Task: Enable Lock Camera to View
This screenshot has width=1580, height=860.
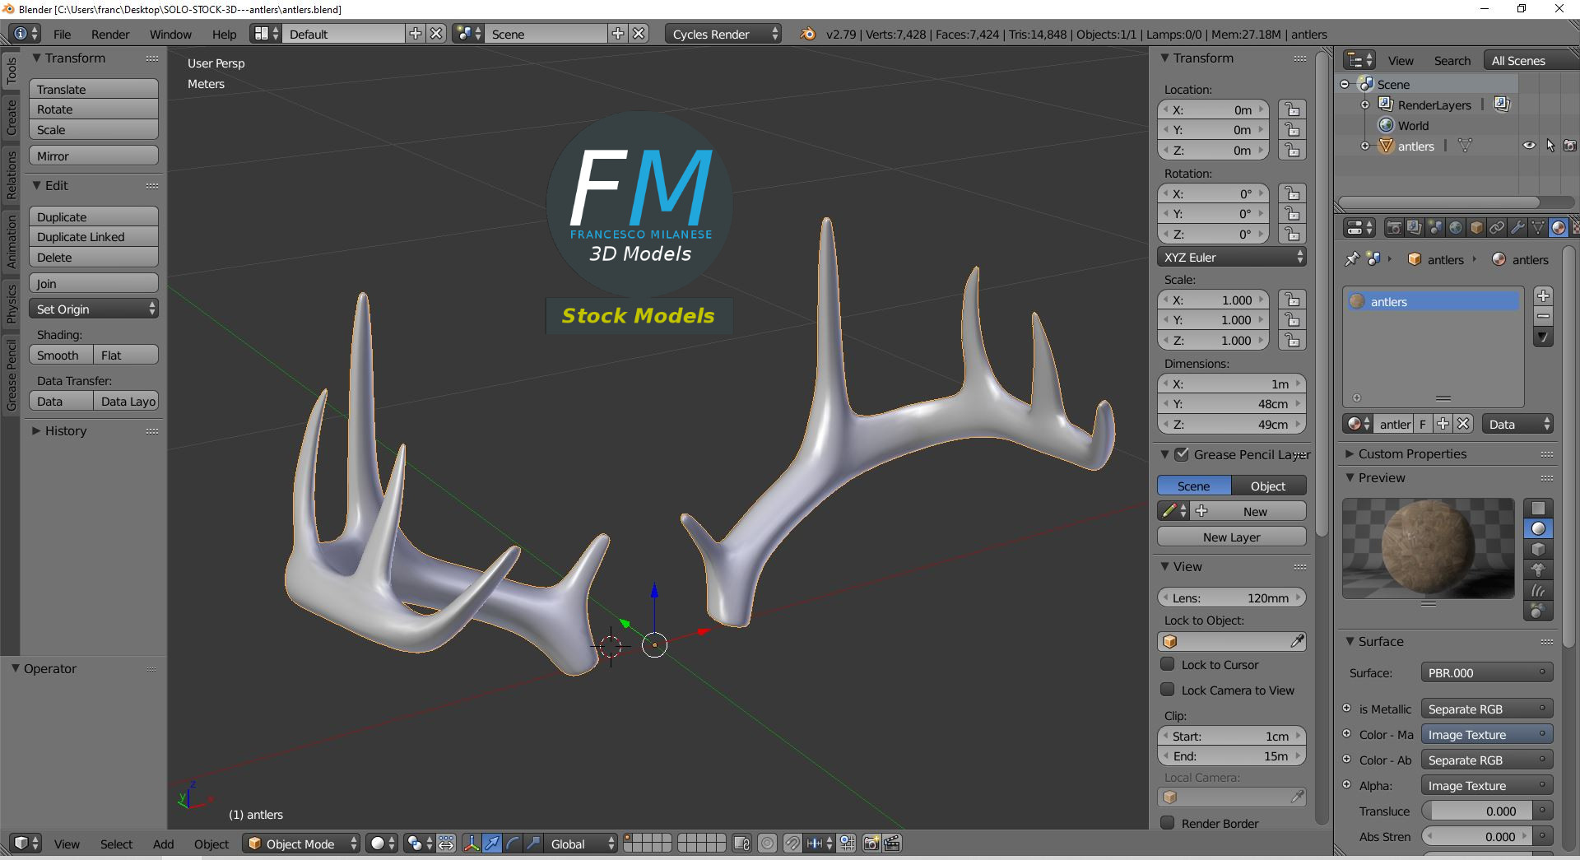Action: click(1168, 690)
